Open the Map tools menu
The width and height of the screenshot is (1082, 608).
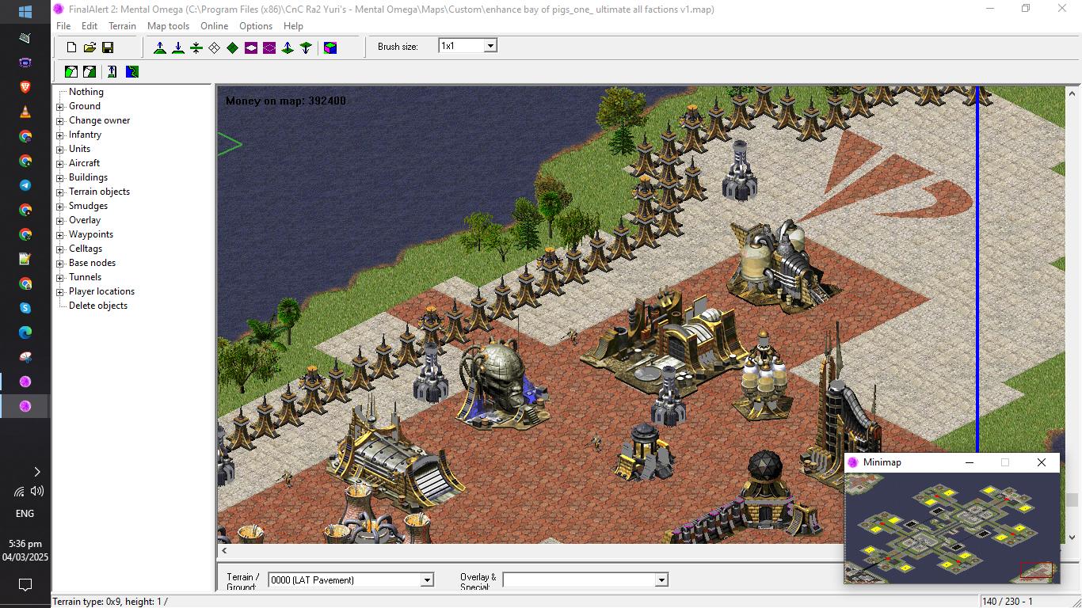168,26
